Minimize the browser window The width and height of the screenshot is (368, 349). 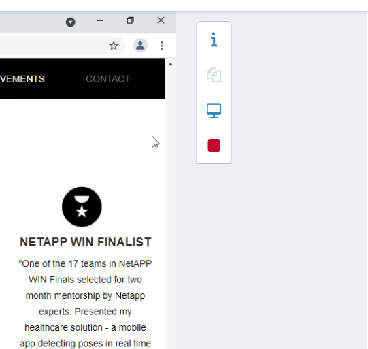[x=100, y=20]
